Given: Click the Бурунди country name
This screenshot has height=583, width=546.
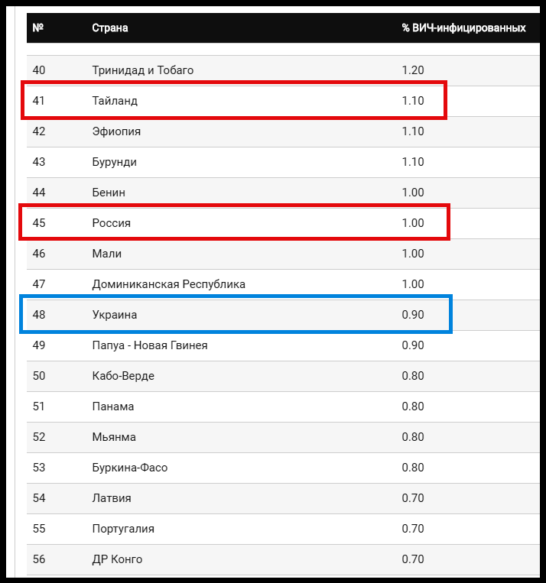Looking at the screenshot, I should 114,162.
